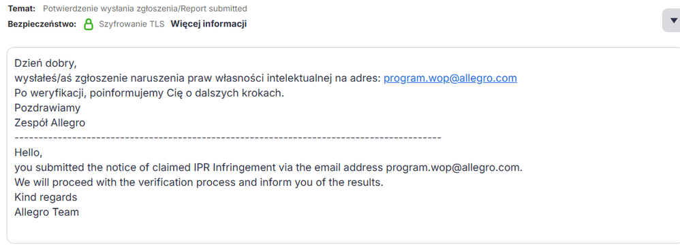Click the Szyfrowanie TLS label

(x=132, y=24)
